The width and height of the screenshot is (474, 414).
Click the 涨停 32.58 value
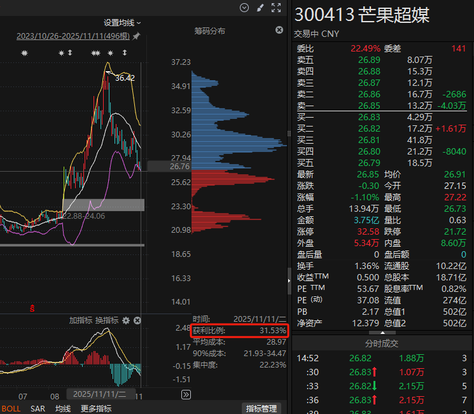click(x=368, y=231)
